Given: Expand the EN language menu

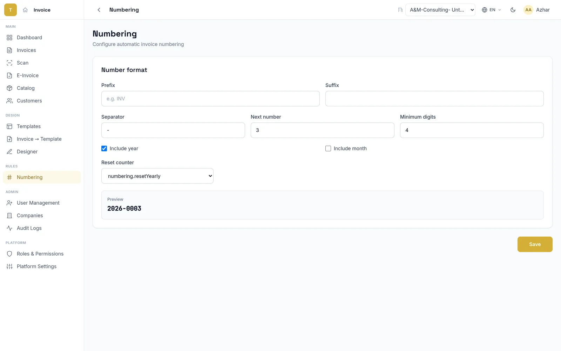Looking at the screenshot, I should tap(492, 10).
